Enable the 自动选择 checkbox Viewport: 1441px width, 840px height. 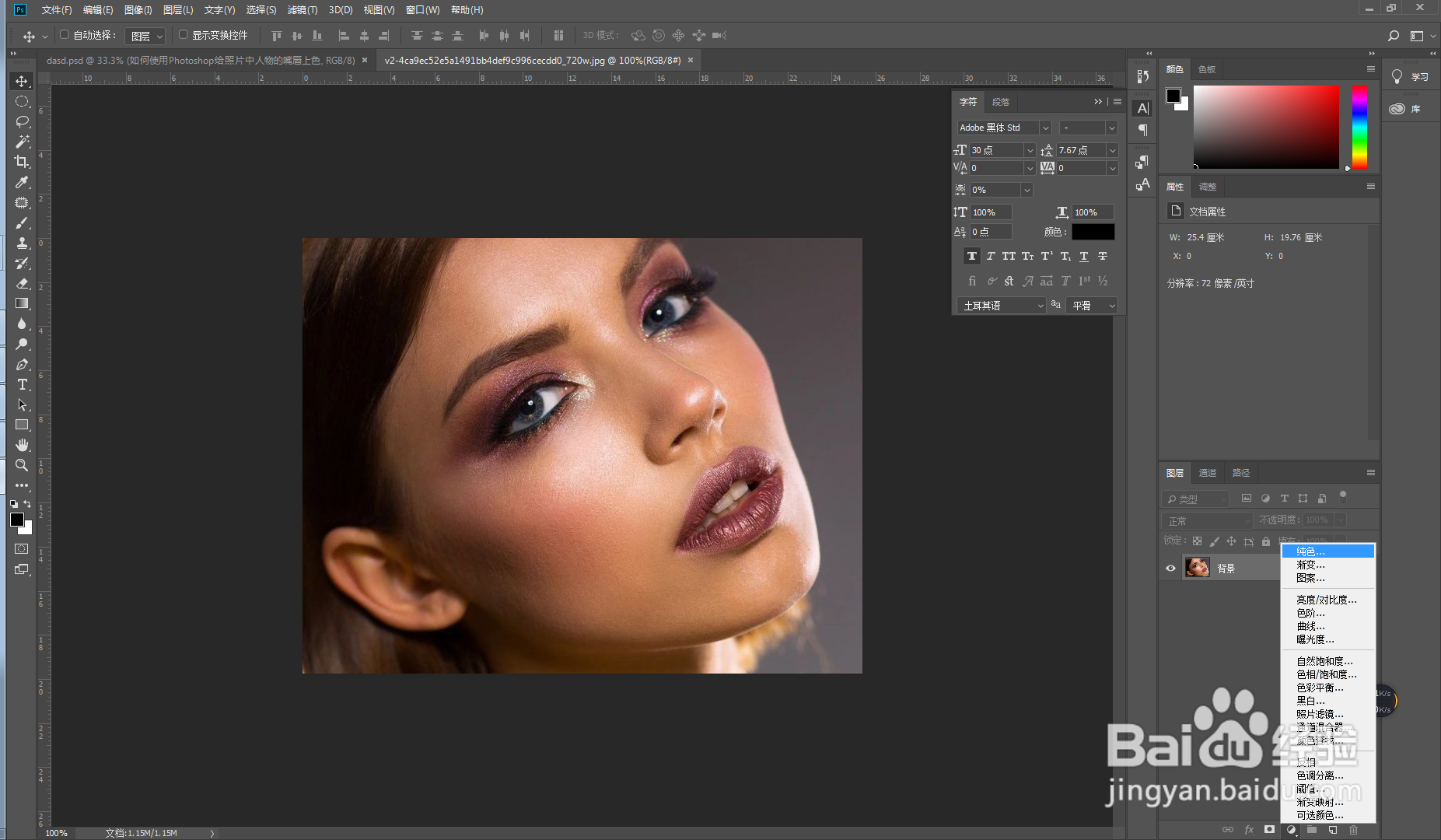click(x=64, y=35)
